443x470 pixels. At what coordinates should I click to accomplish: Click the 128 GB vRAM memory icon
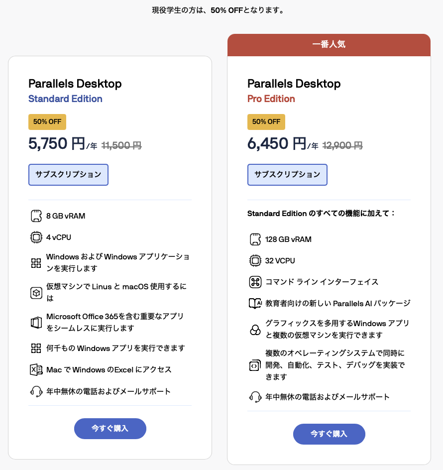pos(255,239)
